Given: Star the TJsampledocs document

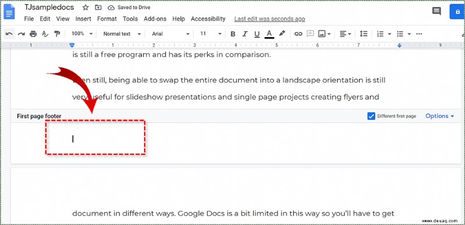Looking at the screenshot, I should [x=85, y=8].
